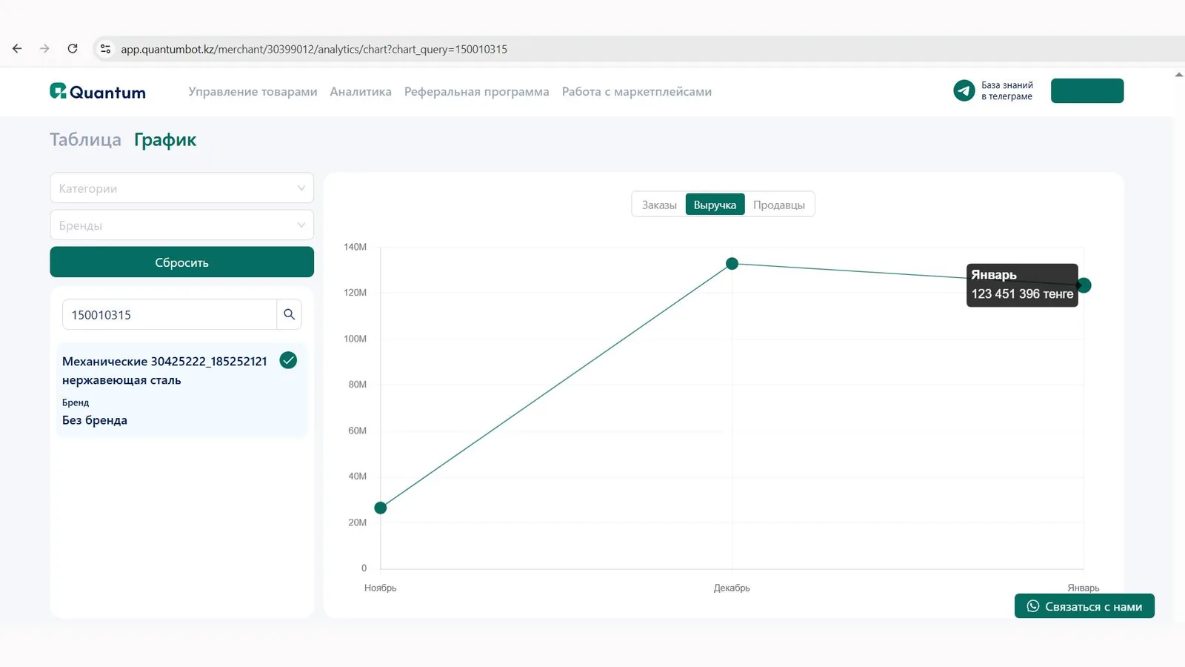The width and height of the screenshot is (1185, 667).
Task: Switch to the Таблица tab
Action: 85,140
